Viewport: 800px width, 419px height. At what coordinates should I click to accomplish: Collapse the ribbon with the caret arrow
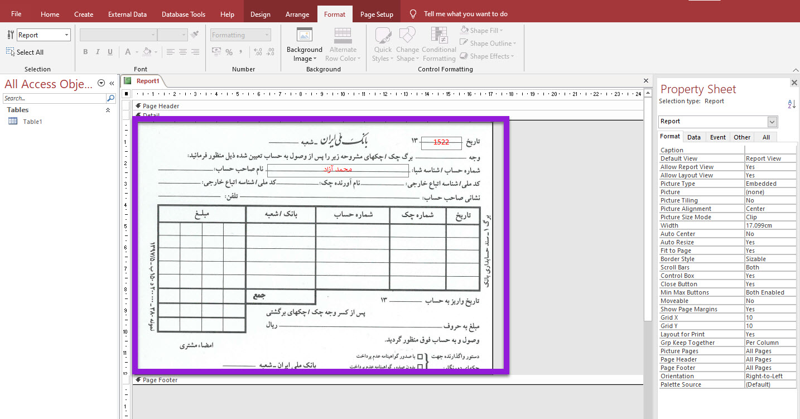point(794,70)
